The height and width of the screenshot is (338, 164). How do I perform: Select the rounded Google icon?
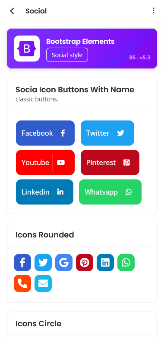pyautogui.click(x=64, y=263)
